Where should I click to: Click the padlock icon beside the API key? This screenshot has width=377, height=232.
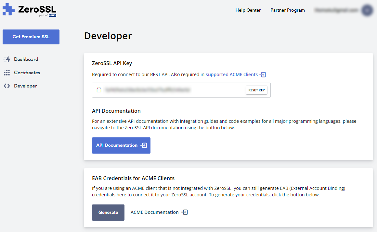99,90
